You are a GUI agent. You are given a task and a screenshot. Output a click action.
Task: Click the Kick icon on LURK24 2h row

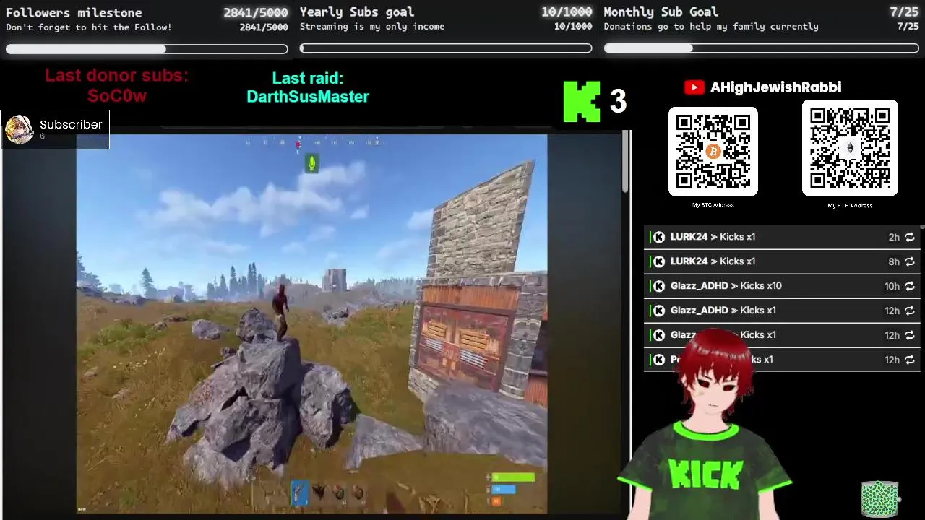[x=658, y=237]
